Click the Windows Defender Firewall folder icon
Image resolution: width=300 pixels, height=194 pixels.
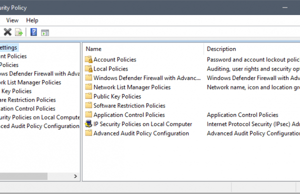coord(88,77)
